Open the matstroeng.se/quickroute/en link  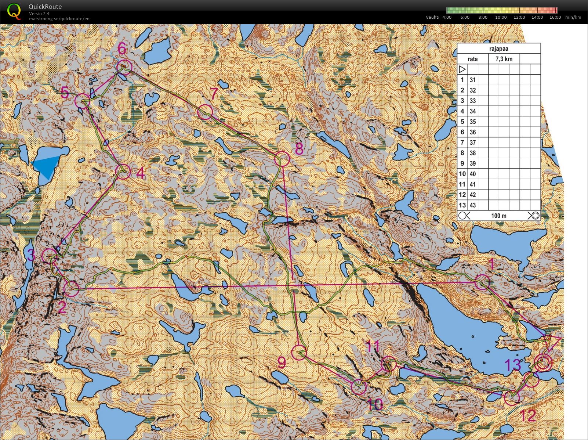click(x=59, y=19)
